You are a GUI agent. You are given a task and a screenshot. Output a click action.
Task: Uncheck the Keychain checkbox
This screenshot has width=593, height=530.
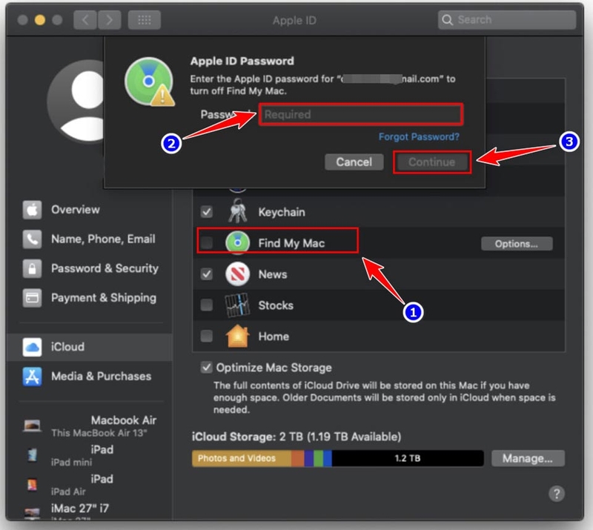[207, 211]
